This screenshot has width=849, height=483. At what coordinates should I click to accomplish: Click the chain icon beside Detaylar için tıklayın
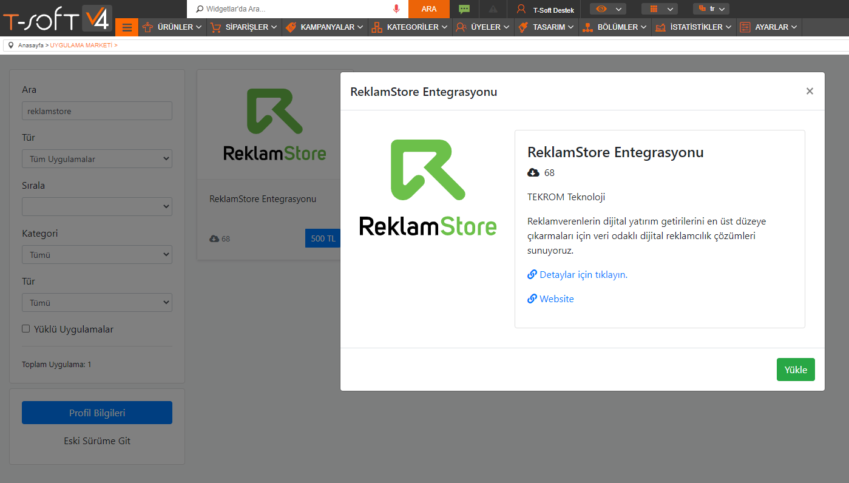[x=532, y=274]
